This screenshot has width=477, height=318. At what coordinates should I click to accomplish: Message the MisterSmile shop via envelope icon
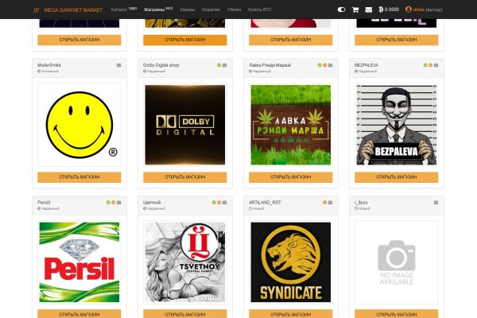(119, 65)
